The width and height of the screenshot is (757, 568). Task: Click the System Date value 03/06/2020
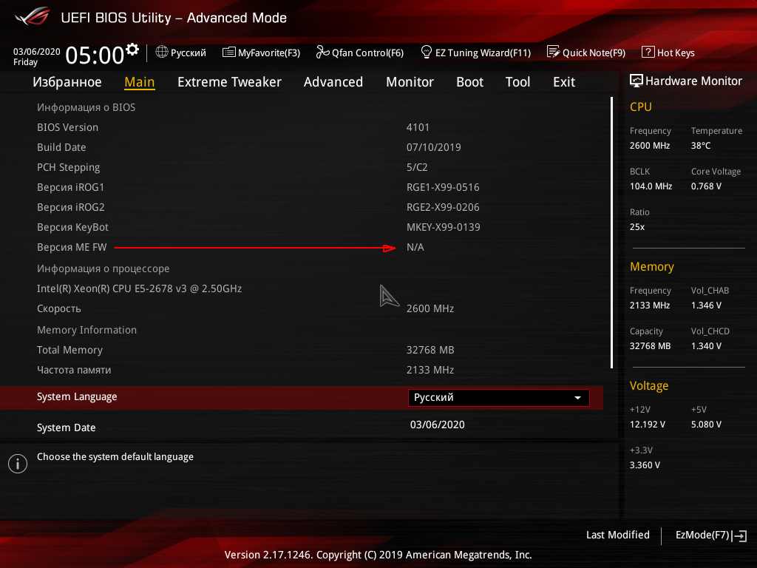pos(438,425)
